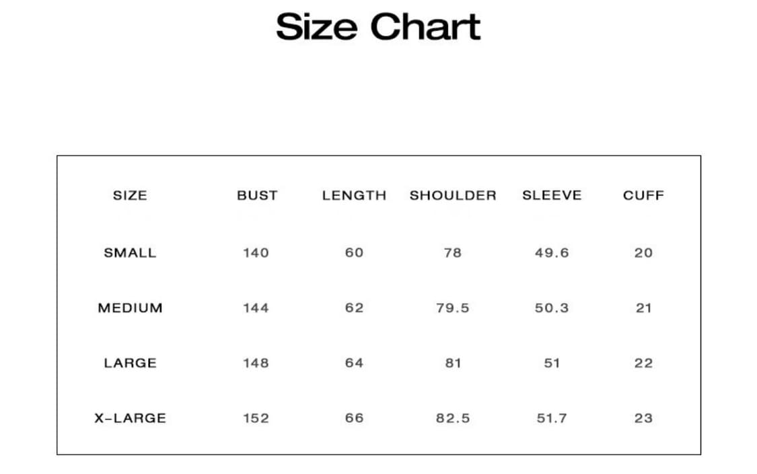This screenshot has height=474, width=757.
Task: Select the LENGTH column header
Action: [x=354, y=196]
